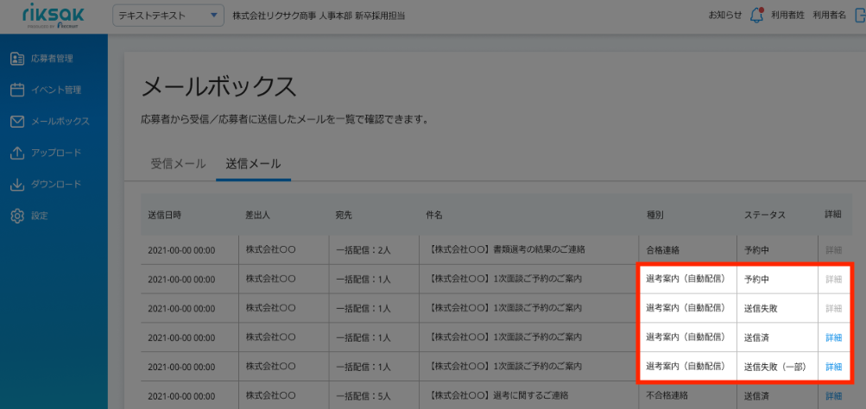Open the テキストテキスト dropdown
The width and height of the screenshot is (866, 409).
pos(168,16)
